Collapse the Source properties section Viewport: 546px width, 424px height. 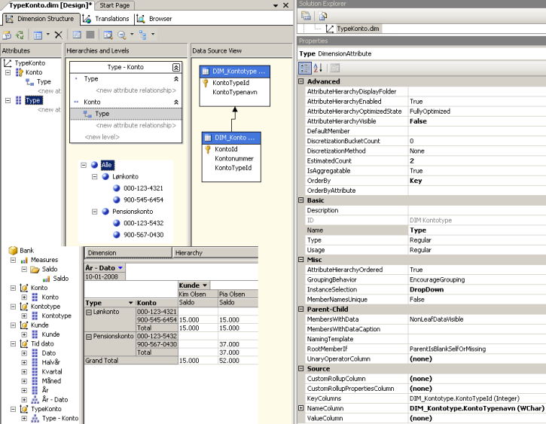[300, 368]
